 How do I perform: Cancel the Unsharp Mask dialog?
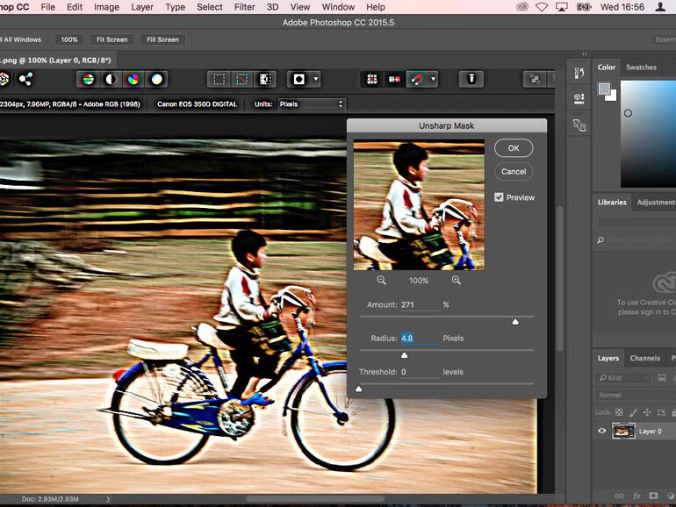(x=514, y=171)
